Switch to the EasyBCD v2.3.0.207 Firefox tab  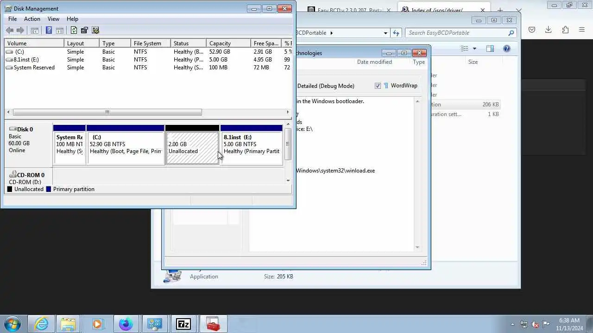point(349,10)
